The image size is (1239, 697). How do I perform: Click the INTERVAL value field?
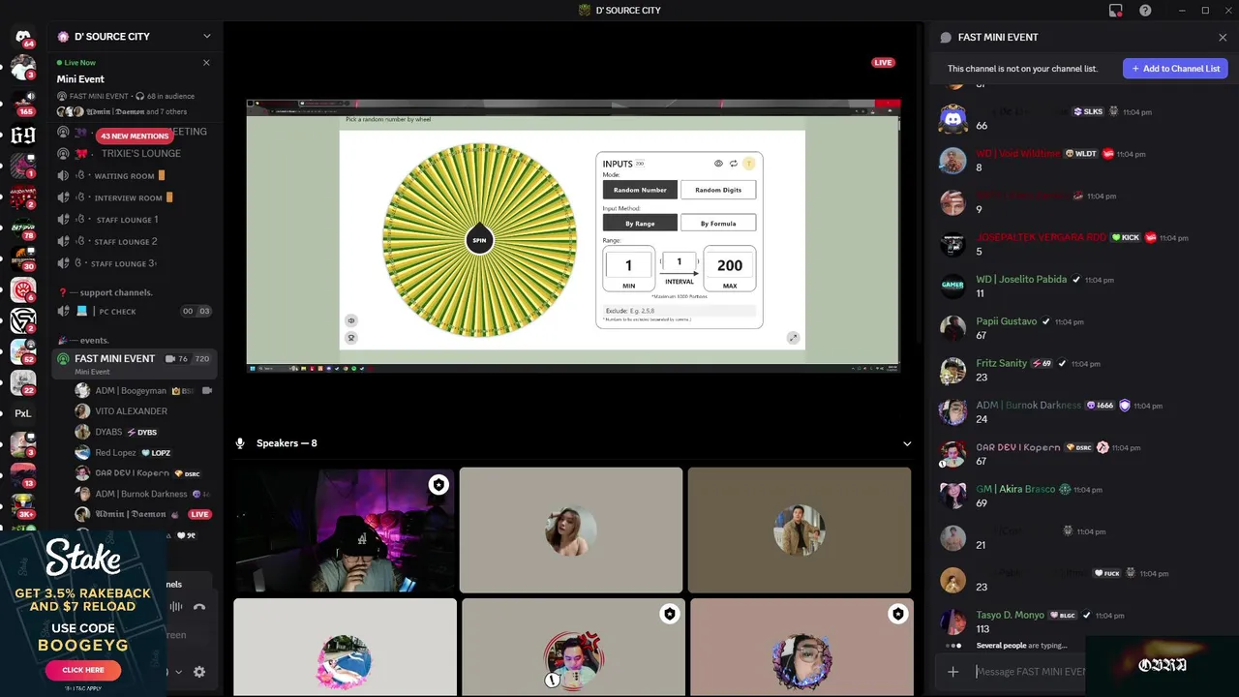coord(679,262)
